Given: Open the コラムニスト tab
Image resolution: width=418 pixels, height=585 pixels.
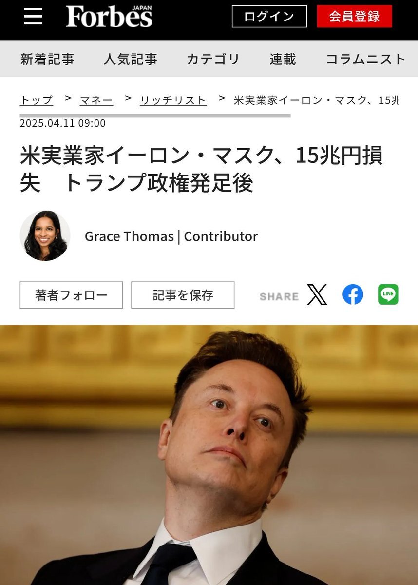Looking at the screenshot, I should click(365, 59).
